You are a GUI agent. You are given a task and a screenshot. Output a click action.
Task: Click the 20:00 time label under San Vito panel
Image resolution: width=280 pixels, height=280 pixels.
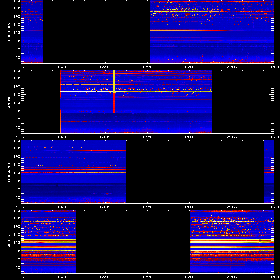[x=232, y=137]
